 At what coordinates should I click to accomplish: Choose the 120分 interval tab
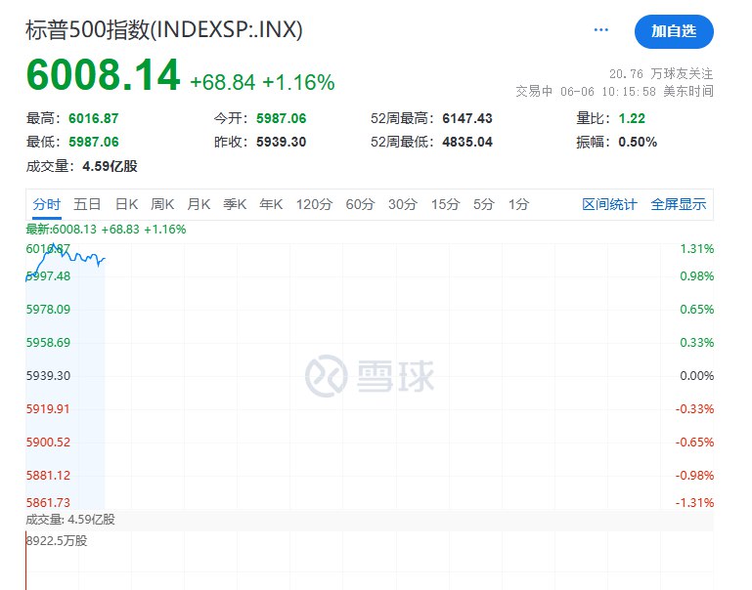click(x=314, y=204)
